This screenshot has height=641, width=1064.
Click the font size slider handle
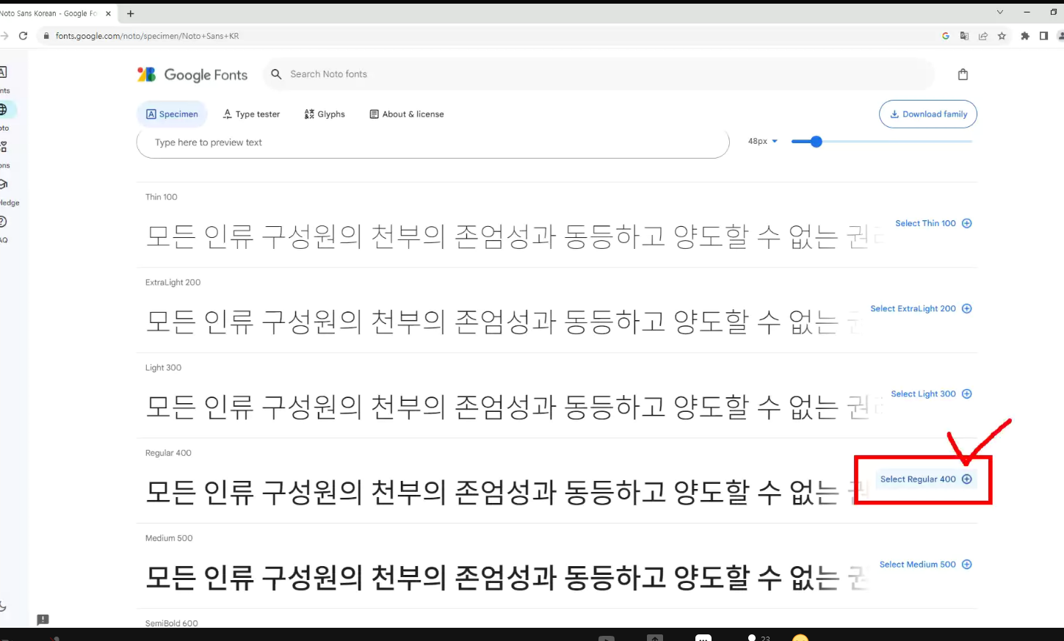pyautogui.click(x=816, y=142)
